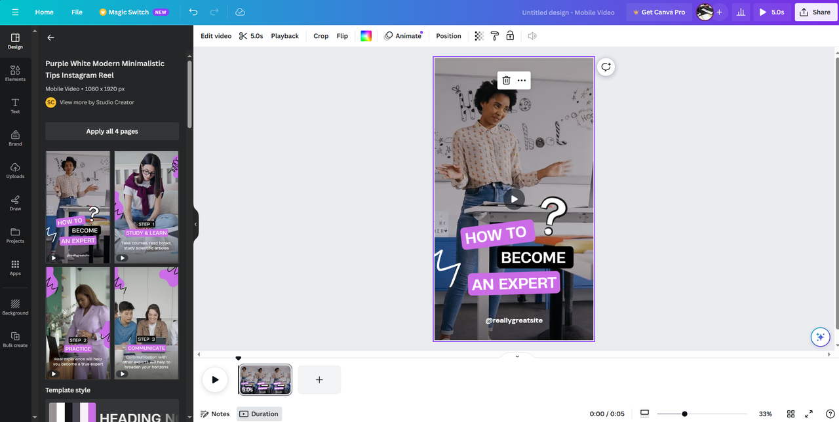Open the zoom percentage 33% menu

pos(766,414)
